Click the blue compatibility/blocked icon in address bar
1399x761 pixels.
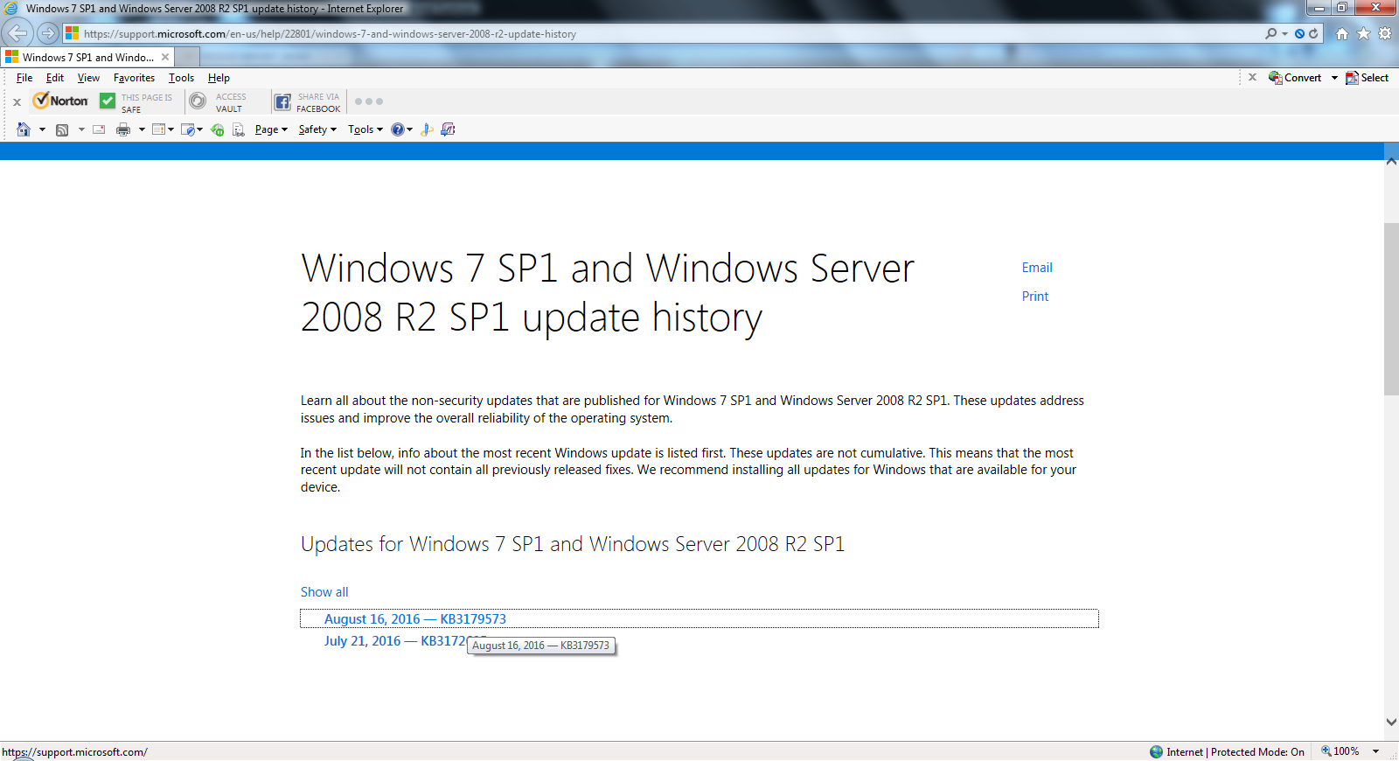tap(1299, 33)
